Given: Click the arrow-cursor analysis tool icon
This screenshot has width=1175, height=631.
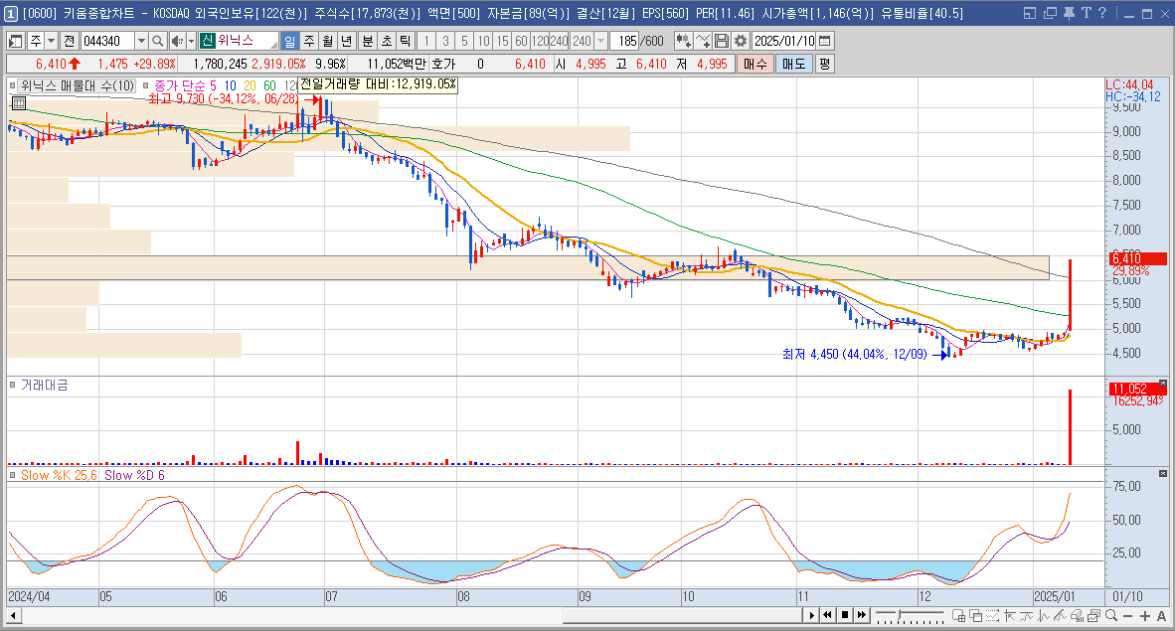Looking at the screenshot, I should [x=1009, y=616].
